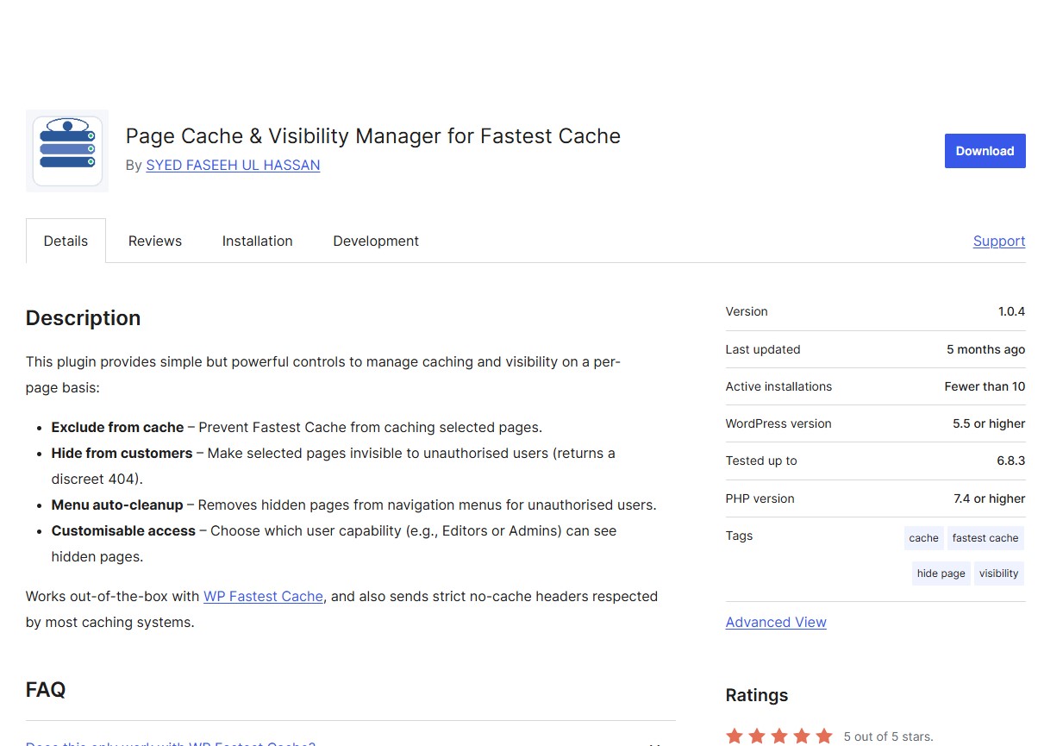
Task: Click the fifth rating star
Action: 824,736
